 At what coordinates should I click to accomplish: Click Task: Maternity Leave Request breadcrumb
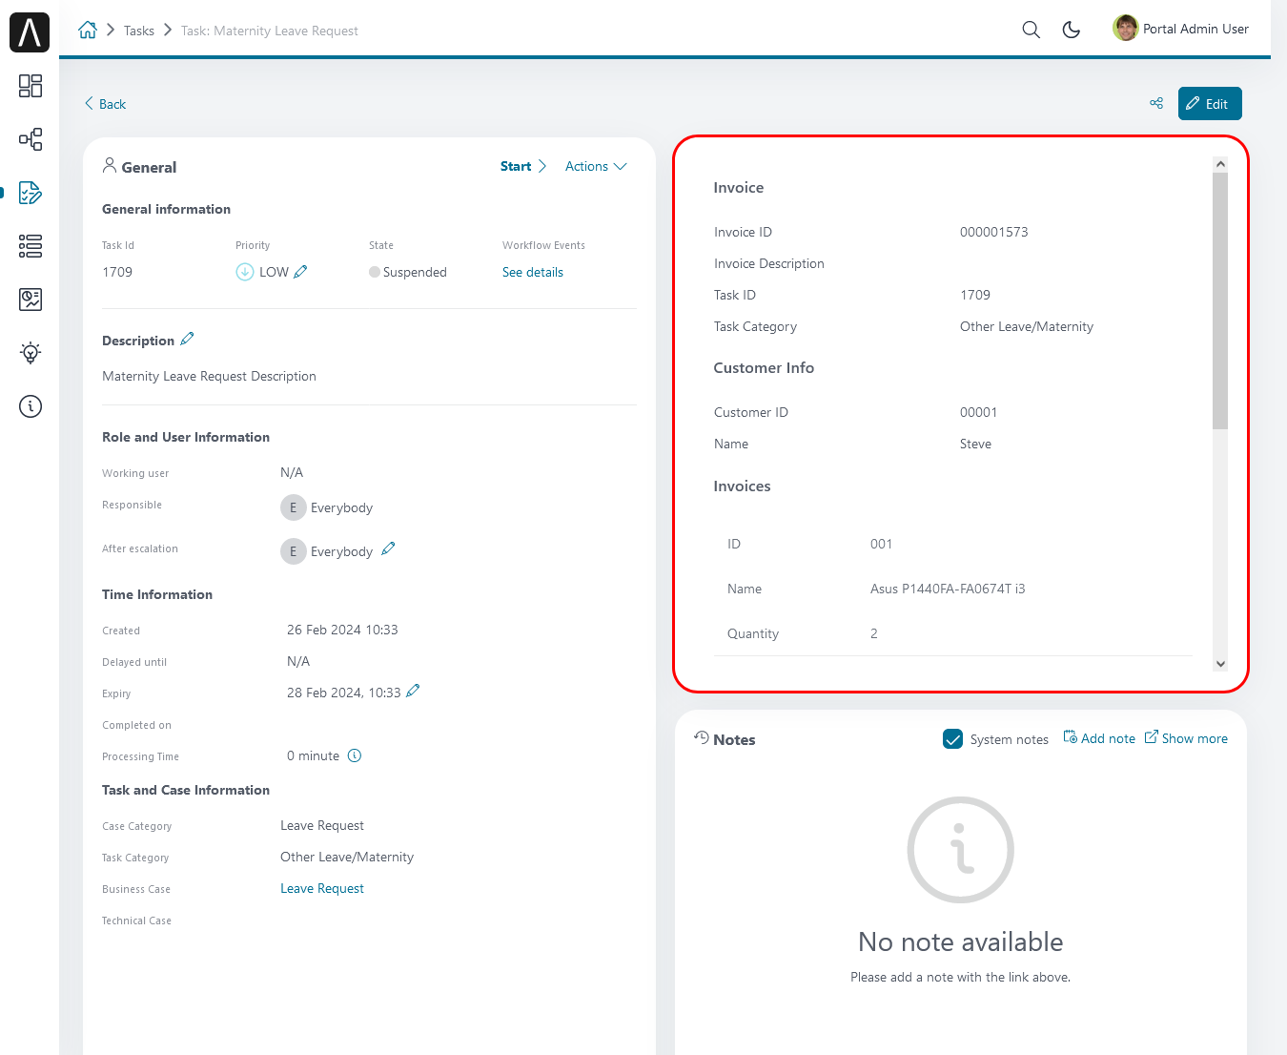pos(270,31)
